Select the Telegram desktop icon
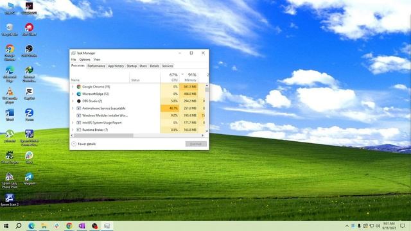 tap(29, 178)
